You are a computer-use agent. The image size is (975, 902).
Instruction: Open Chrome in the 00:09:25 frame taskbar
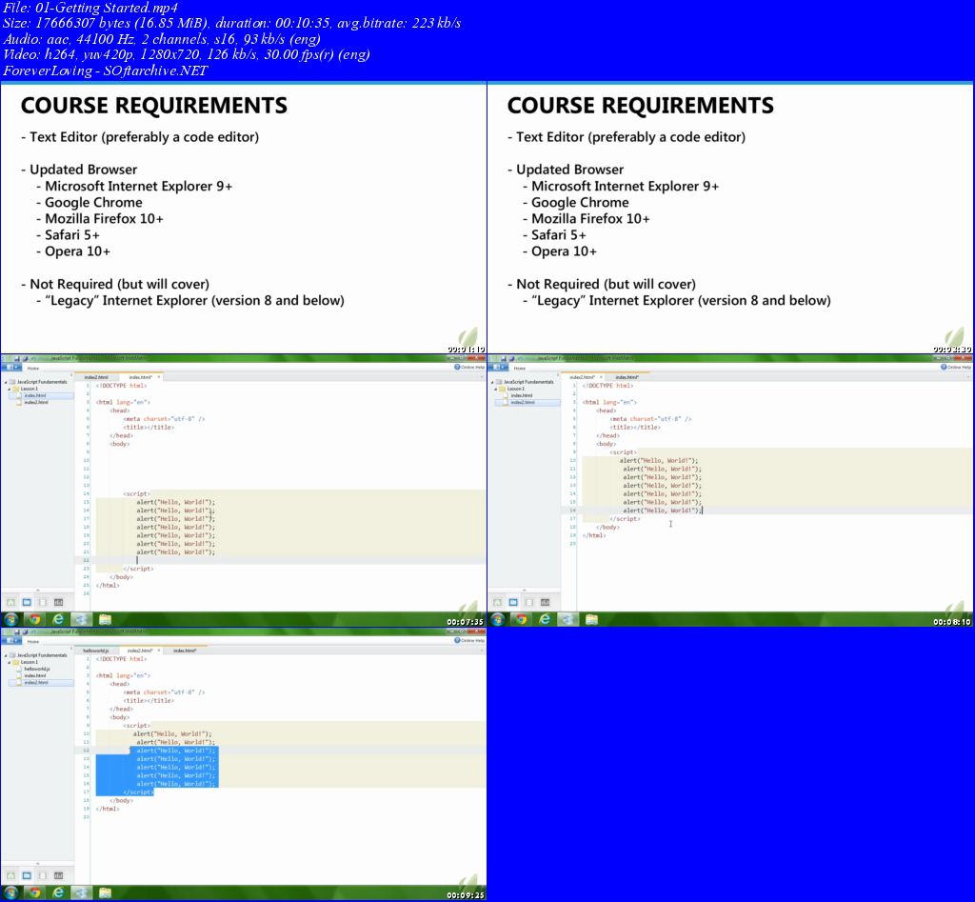pos(34,892)
